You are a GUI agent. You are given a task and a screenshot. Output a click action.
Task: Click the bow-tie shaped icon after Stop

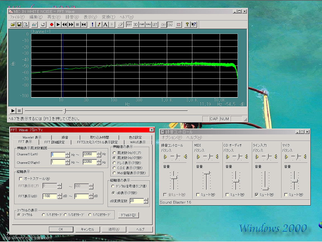click(x=84, y=25)
